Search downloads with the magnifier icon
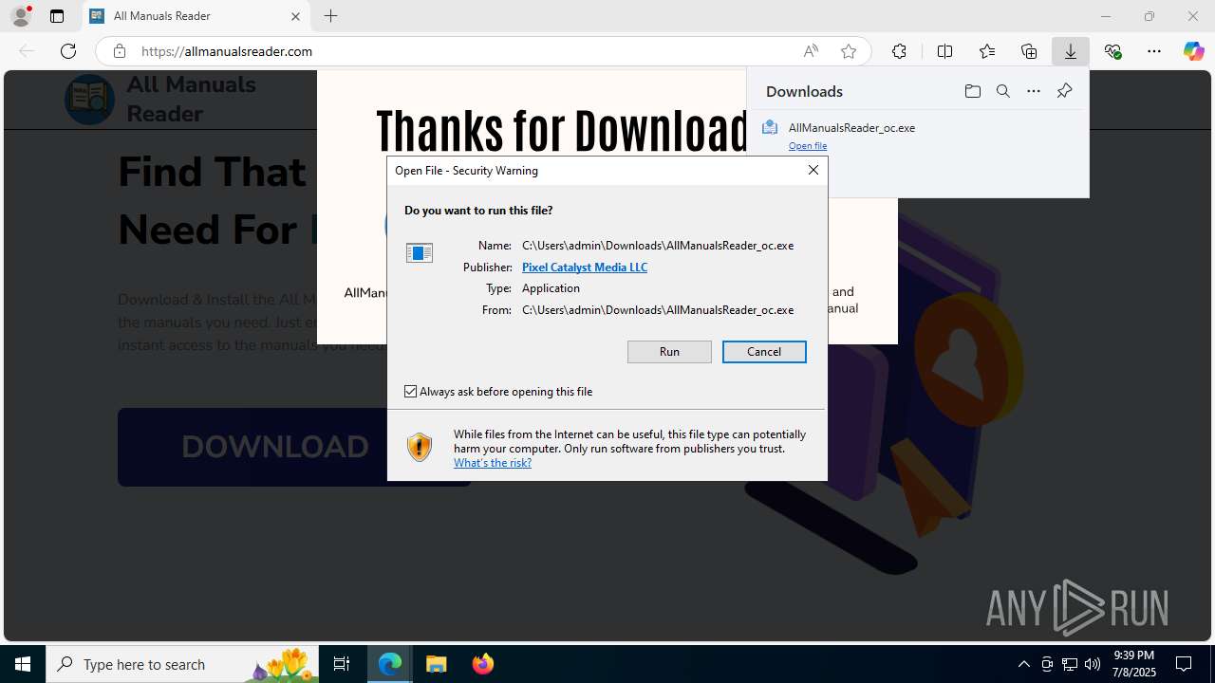Viewport: 1215px width, 683px height. [x=1003, y=91]
